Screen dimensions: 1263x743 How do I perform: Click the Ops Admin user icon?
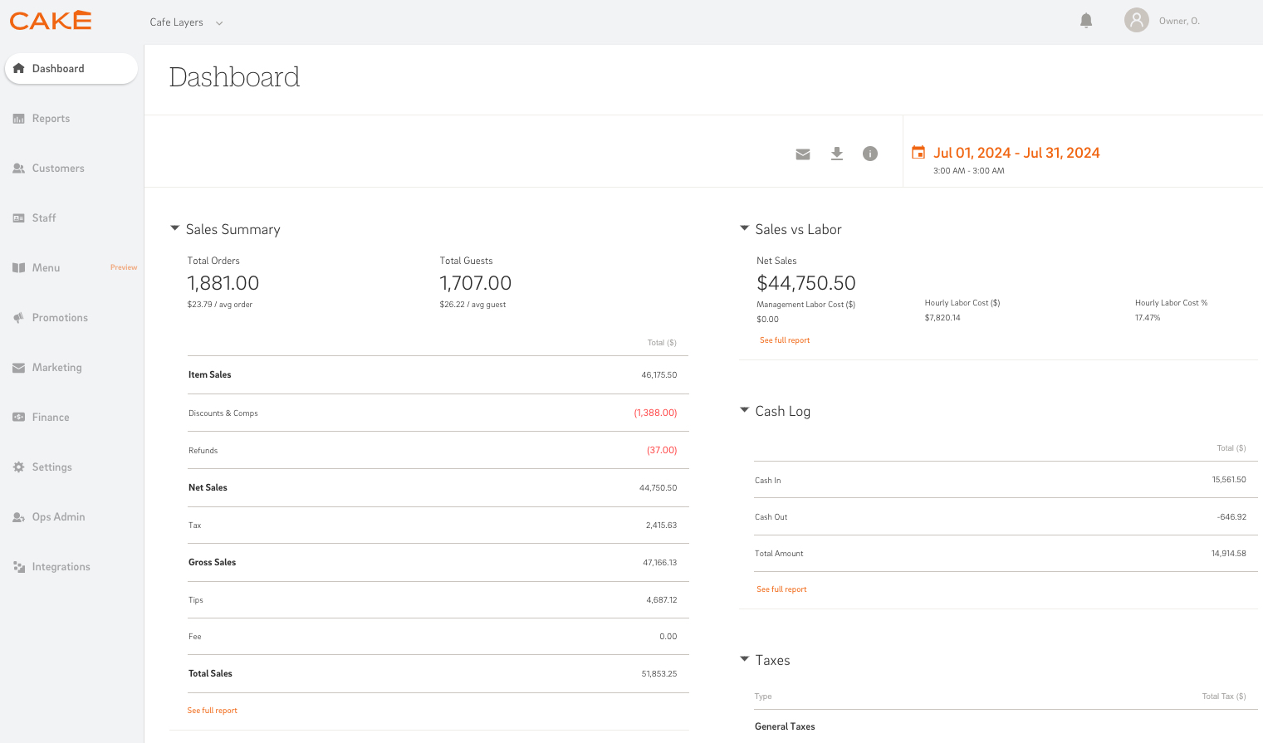[18, 517]
